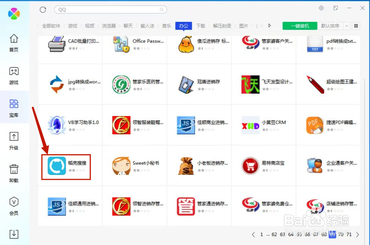
Task: Open the 飞天发型设计 app icon
Action: (x=250, y=84)
